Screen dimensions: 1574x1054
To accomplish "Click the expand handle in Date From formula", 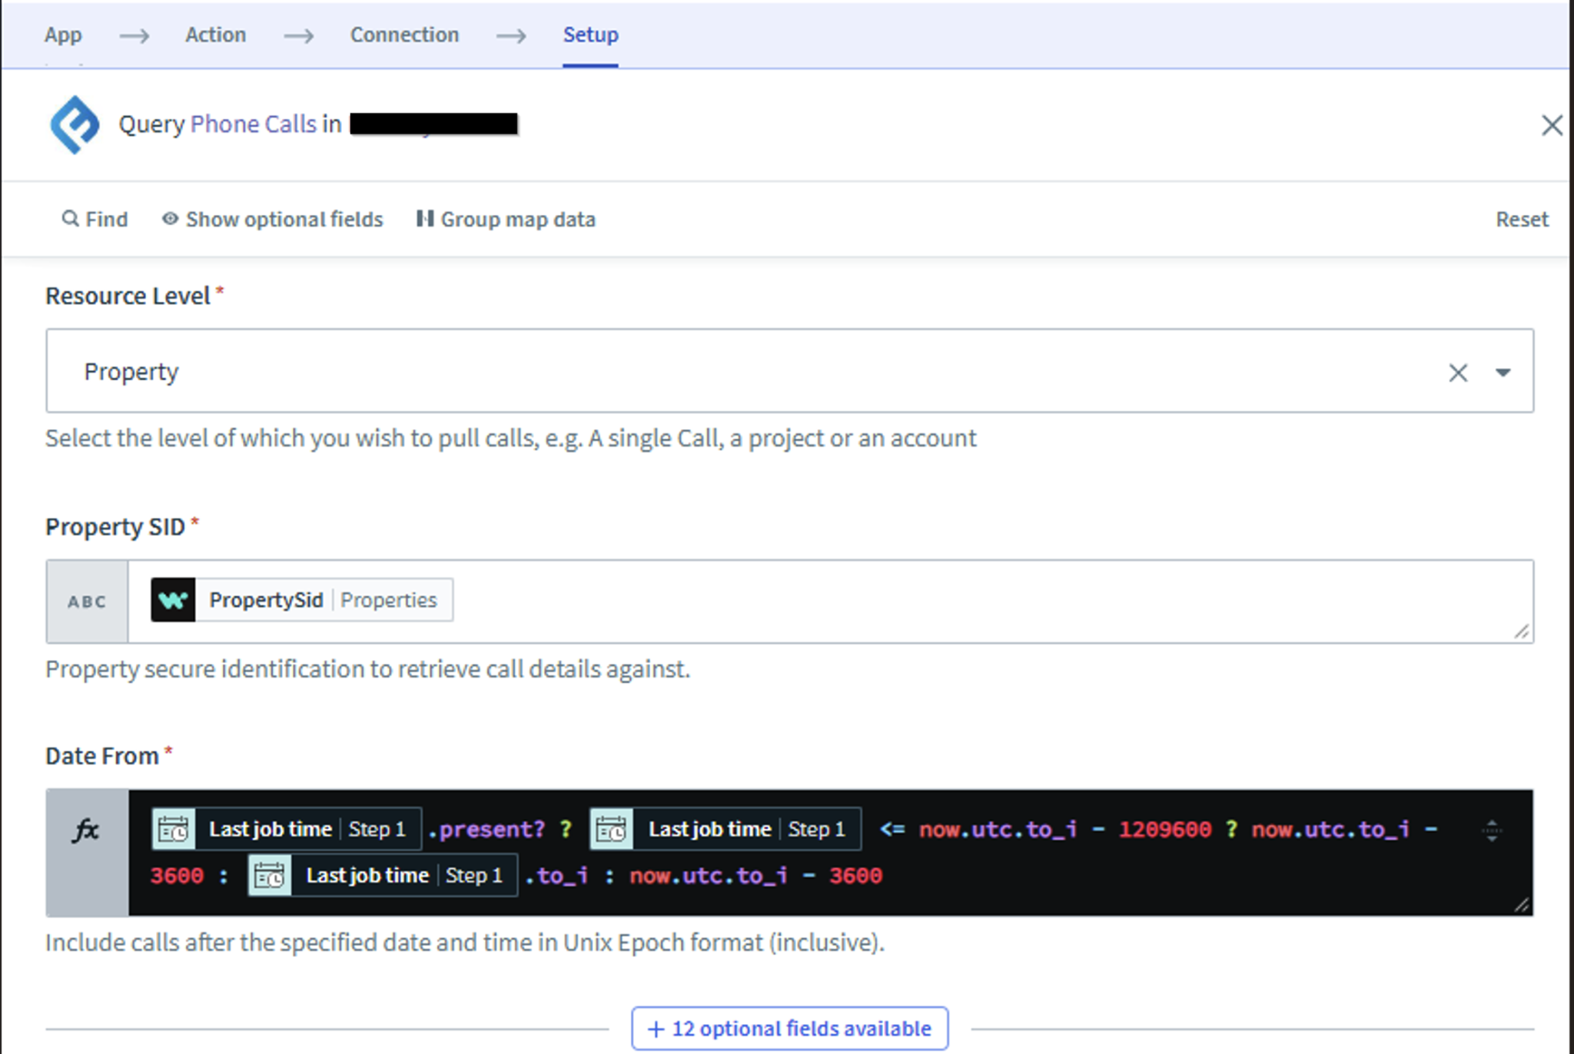I will [1492, 830].
